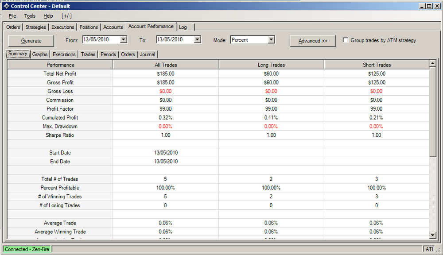
Task: Select the Total # of Trades label
Action: click(60, 179)
